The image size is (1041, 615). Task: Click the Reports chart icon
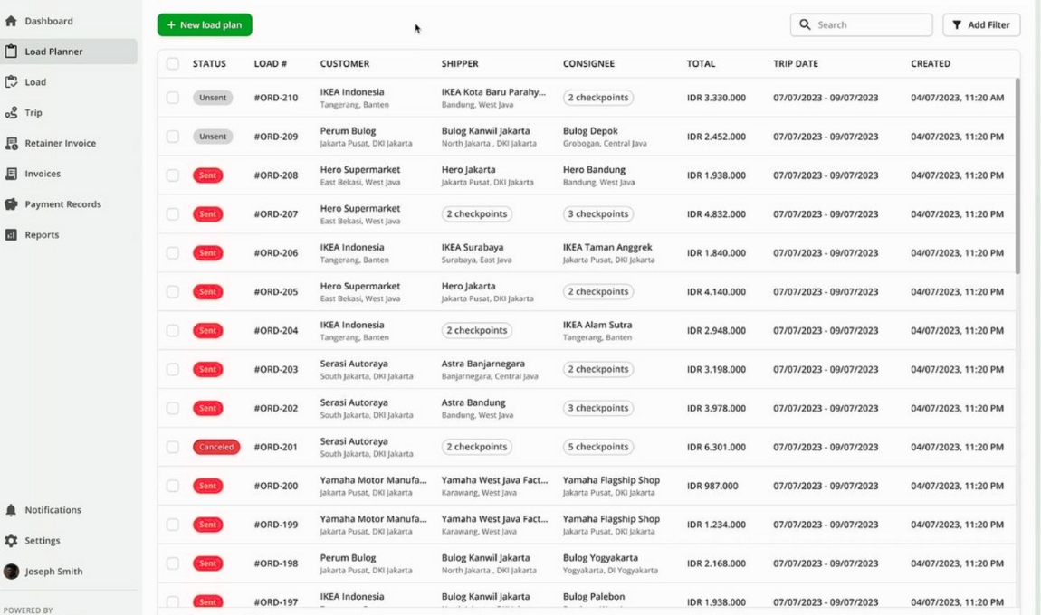(12, 235)
